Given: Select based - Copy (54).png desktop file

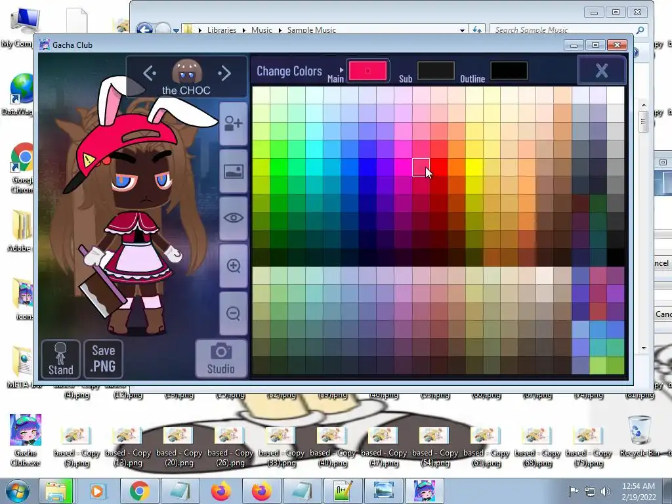Looking at the screenshot, I should [435, 446].
